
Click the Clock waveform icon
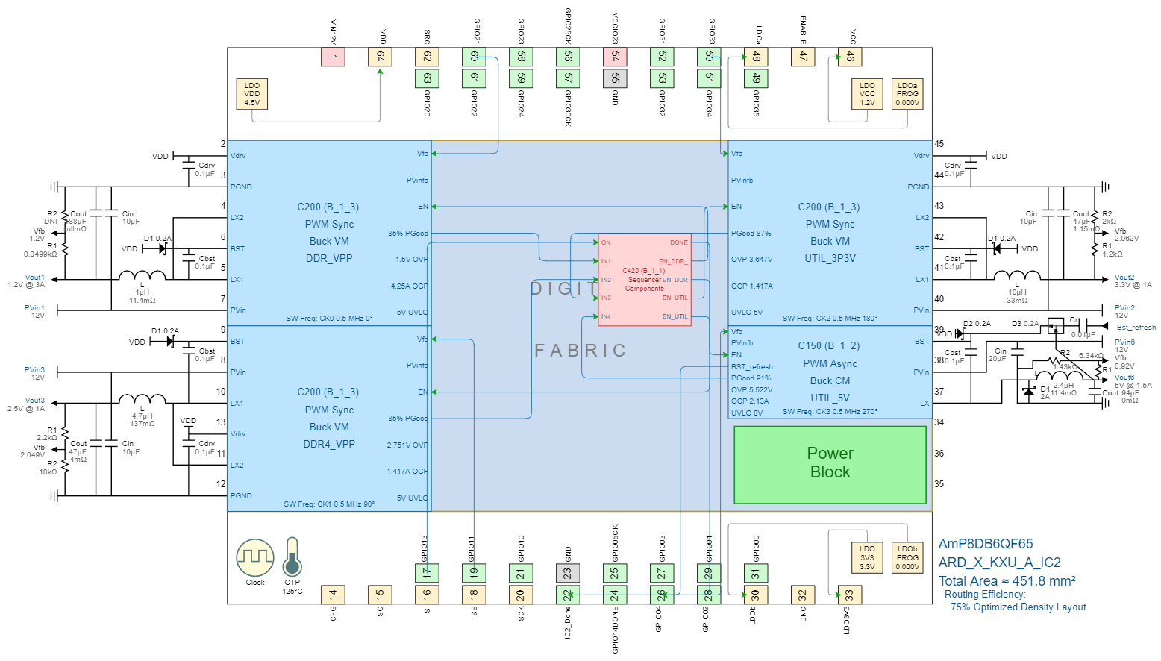click(x=255, y=557)
